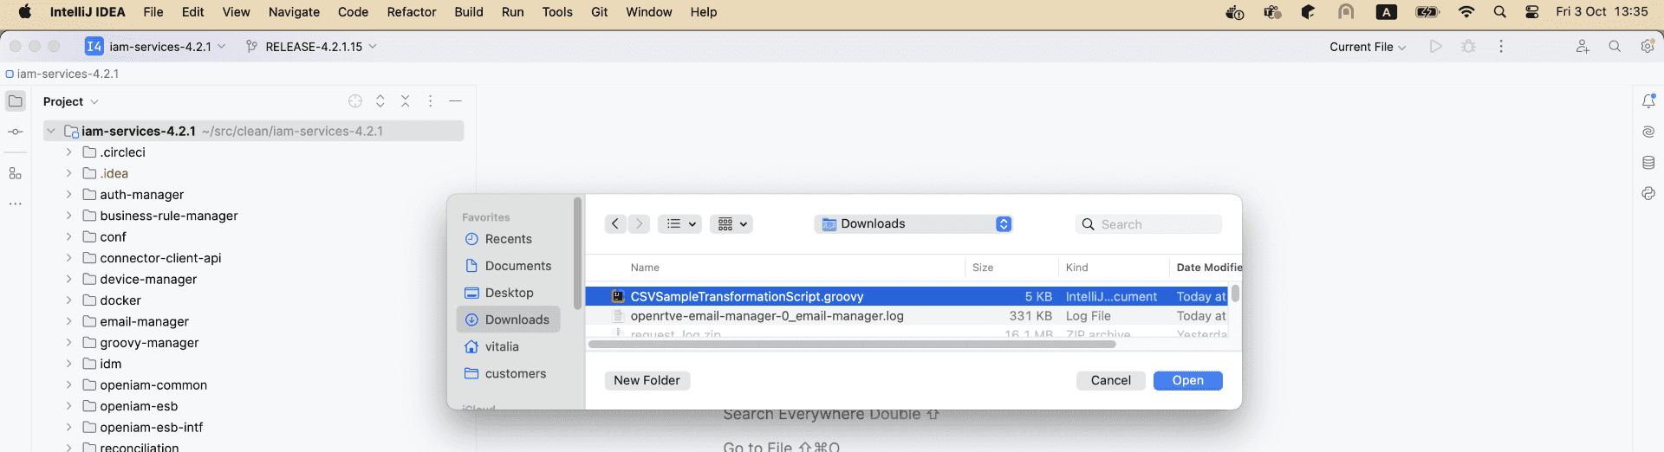Screen dimensions: 1664x452
Task: Open the Structure tool window icon
Action: tap(16, 173)
